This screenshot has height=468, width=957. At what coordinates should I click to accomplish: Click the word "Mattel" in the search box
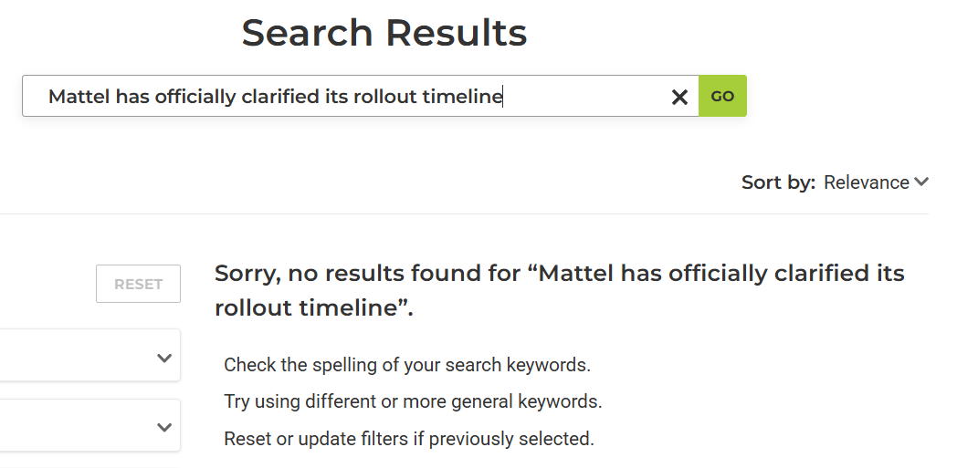pyautogui.click(x=79, y=97)
